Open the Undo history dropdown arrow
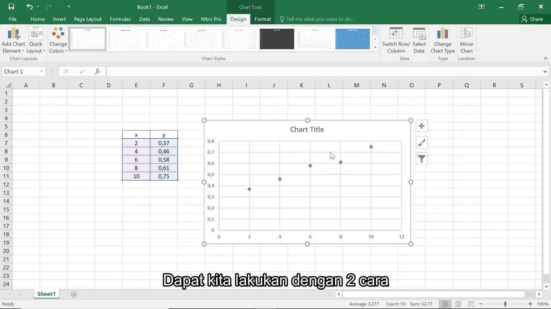551x309 pixels. click(x=38, y=6)
